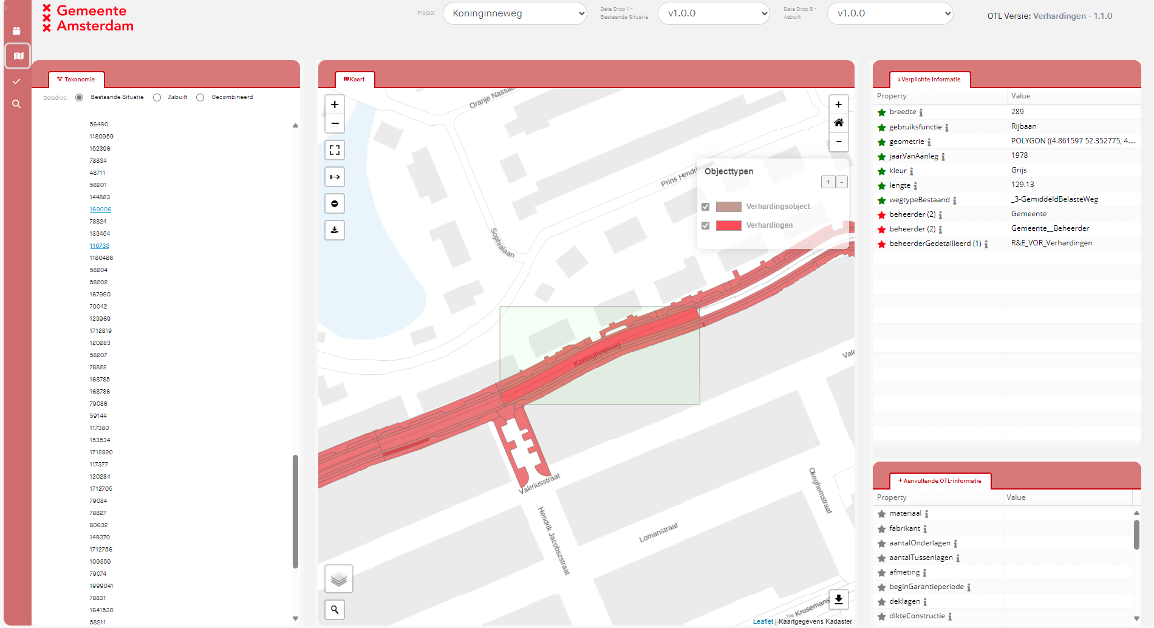
Task: Zoom out with left map minus button
Action: click(x=335, y=123)
